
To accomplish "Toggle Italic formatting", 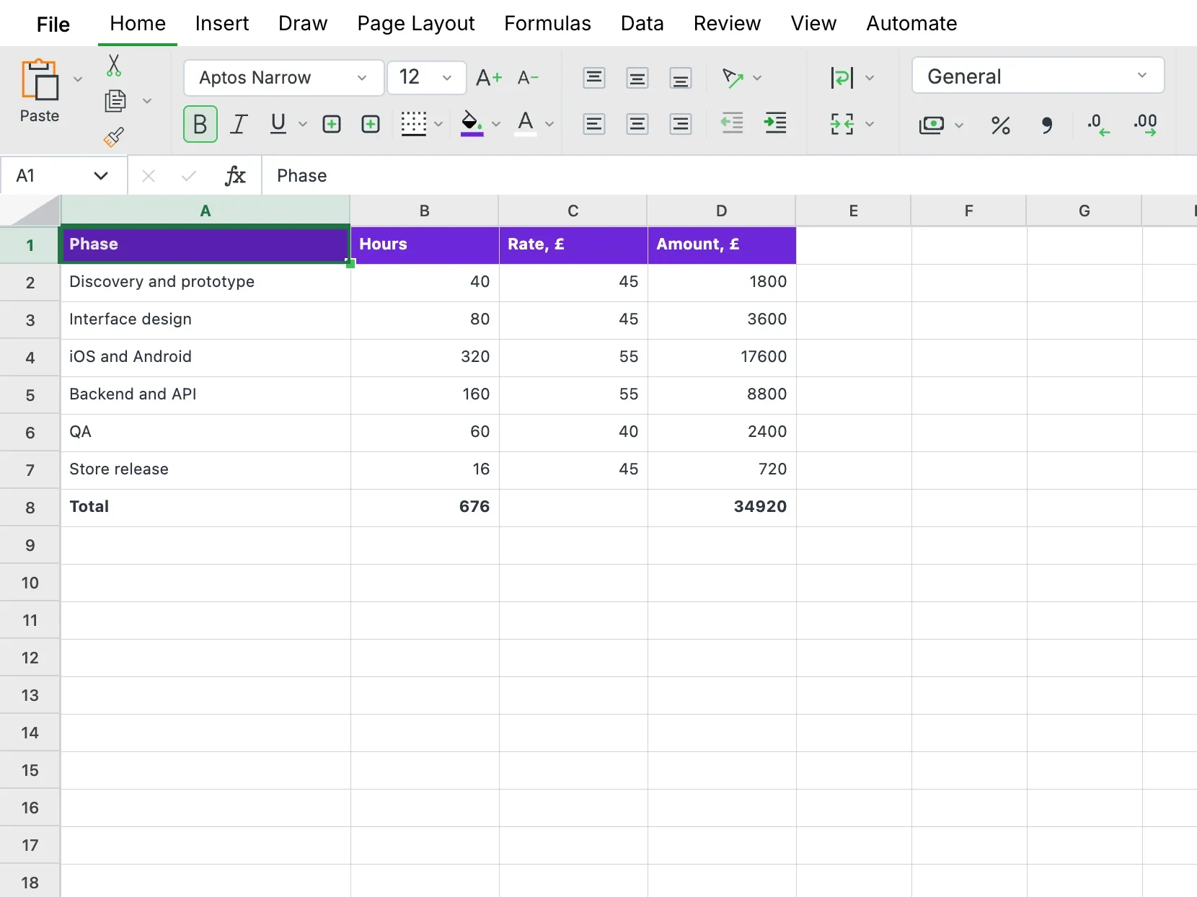I will pyautogui.click(x=239, y=124).
